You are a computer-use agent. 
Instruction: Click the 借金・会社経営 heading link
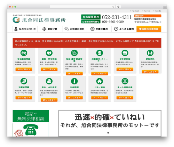pyautogui.click(x=49, y=87)
